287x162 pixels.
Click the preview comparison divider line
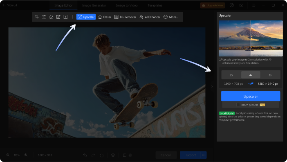[x=251, y=38]
